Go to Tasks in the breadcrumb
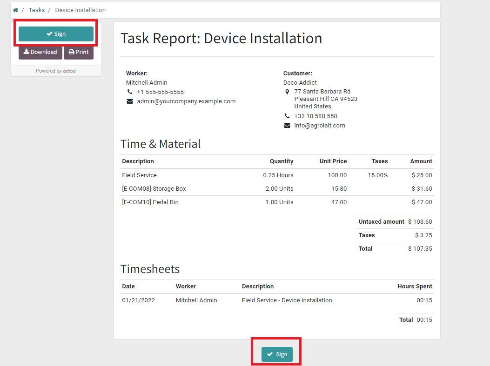490x366 pixels. click(37, 10)
